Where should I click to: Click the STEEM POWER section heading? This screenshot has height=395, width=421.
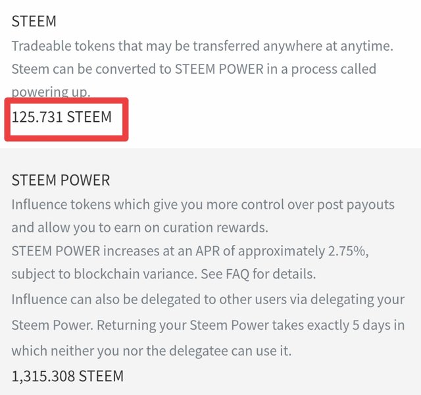tap(61, 180)
